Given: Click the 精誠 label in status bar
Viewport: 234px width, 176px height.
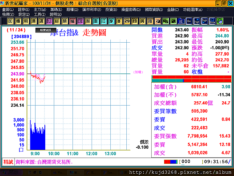Looking at the screenshot, I should (8, 162).
